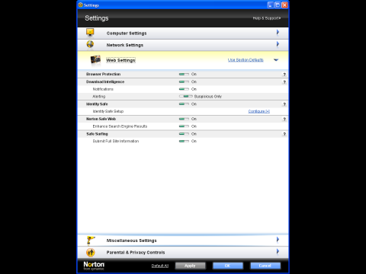Screen dimensions: 366x274
Task: Open help for Safe Surfing
Action: click(x=284, y=134)
